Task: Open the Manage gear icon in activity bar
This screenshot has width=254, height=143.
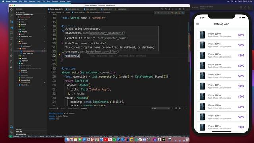Action: tap(11, 132)
